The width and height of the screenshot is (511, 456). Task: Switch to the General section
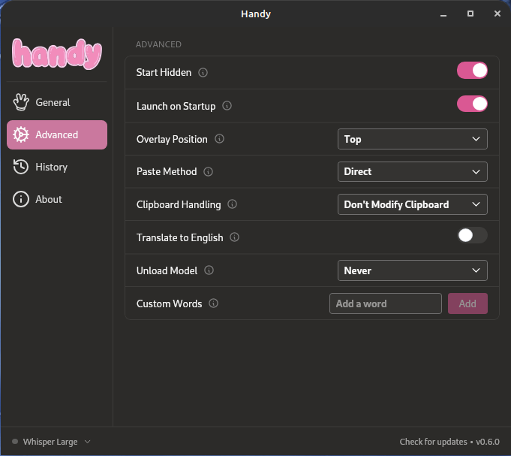tap(53, 102)
